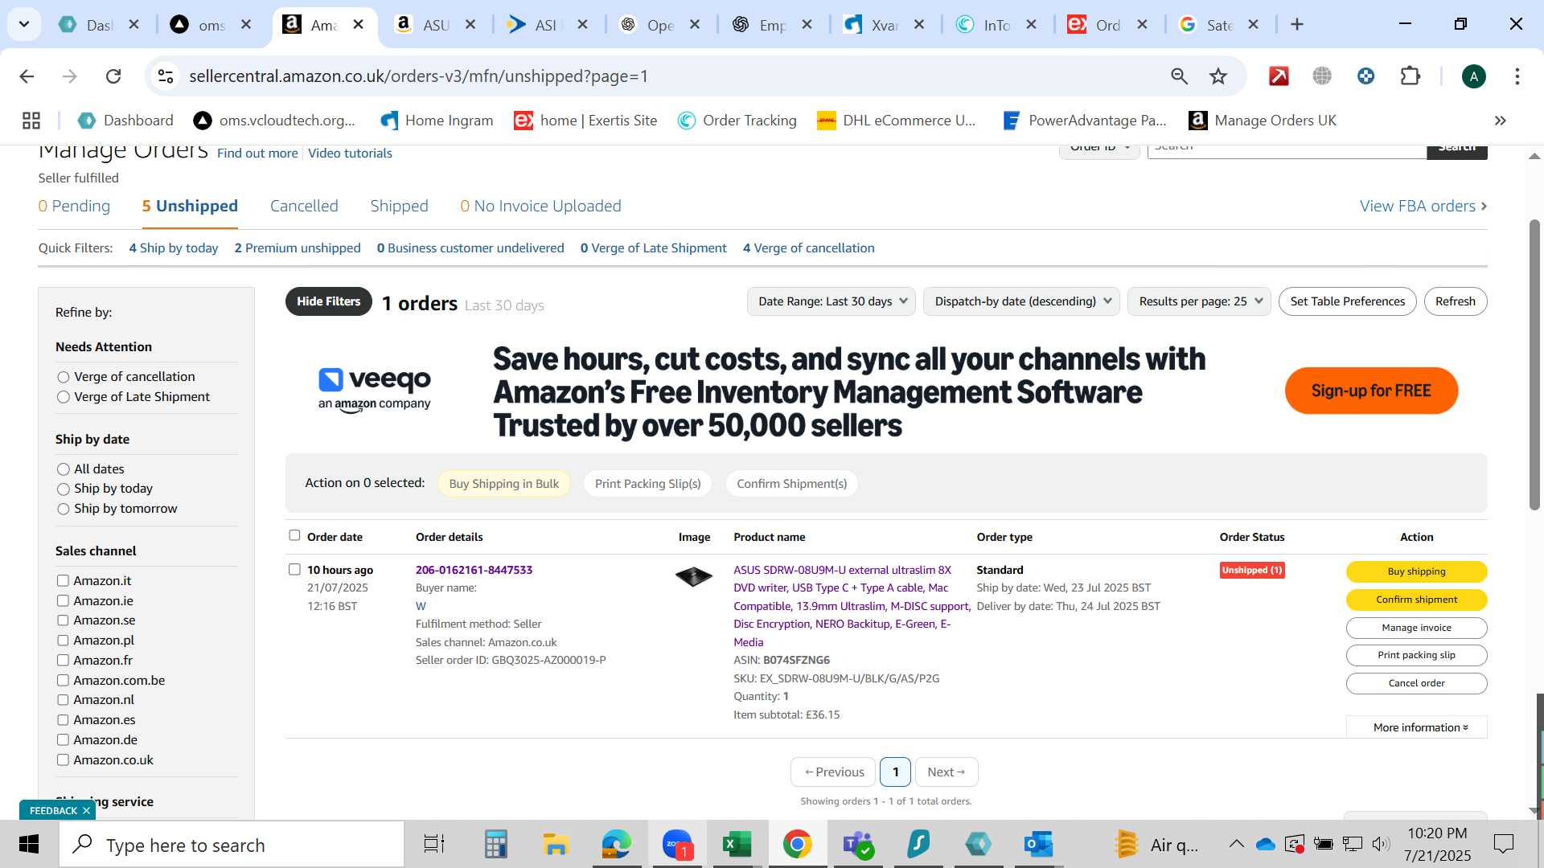The width and height of the screenshot is (1544, 868).
Task: Open View FBA orders link
Action: tap(1423, 206)
